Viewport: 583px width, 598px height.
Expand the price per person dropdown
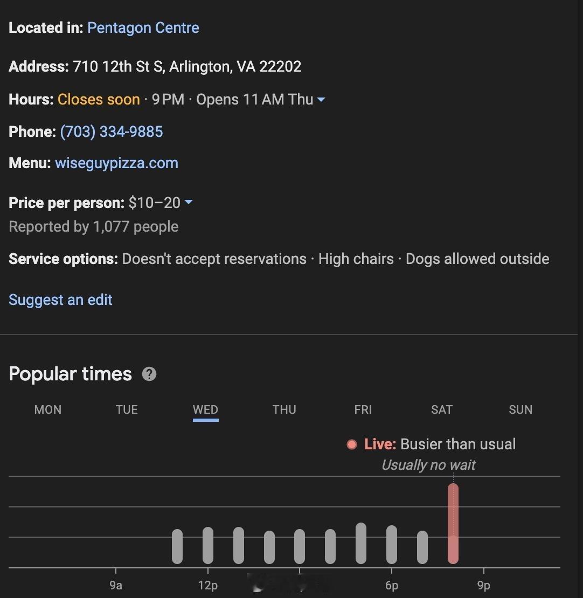[x=189, y=203]
